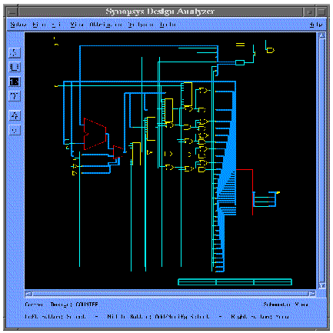Switch to the Designs view button
Viewport: 333px width, 333px height.
(15, 52)
